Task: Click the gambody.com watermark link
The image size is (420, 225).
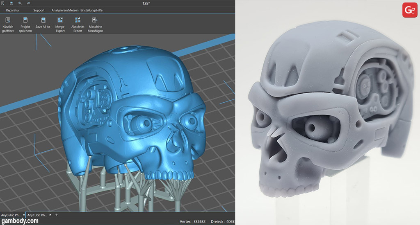Action: click(x=19, y=221)
